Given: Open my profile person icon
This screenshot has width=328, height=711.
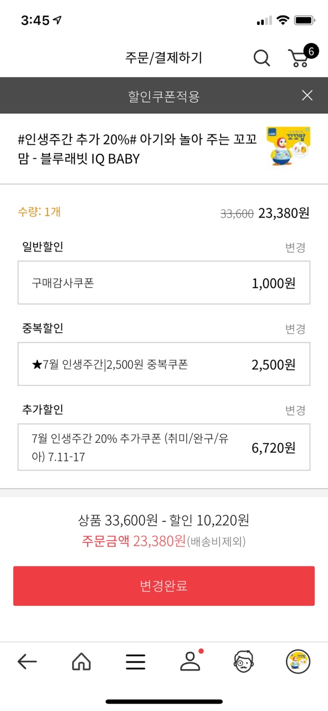Looking at the screenshot, I should pyautogui.click(x=191, y=660).
